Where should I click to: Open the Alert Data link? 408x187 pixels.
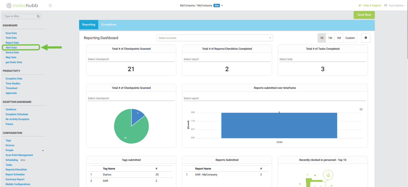coord(11,48)
